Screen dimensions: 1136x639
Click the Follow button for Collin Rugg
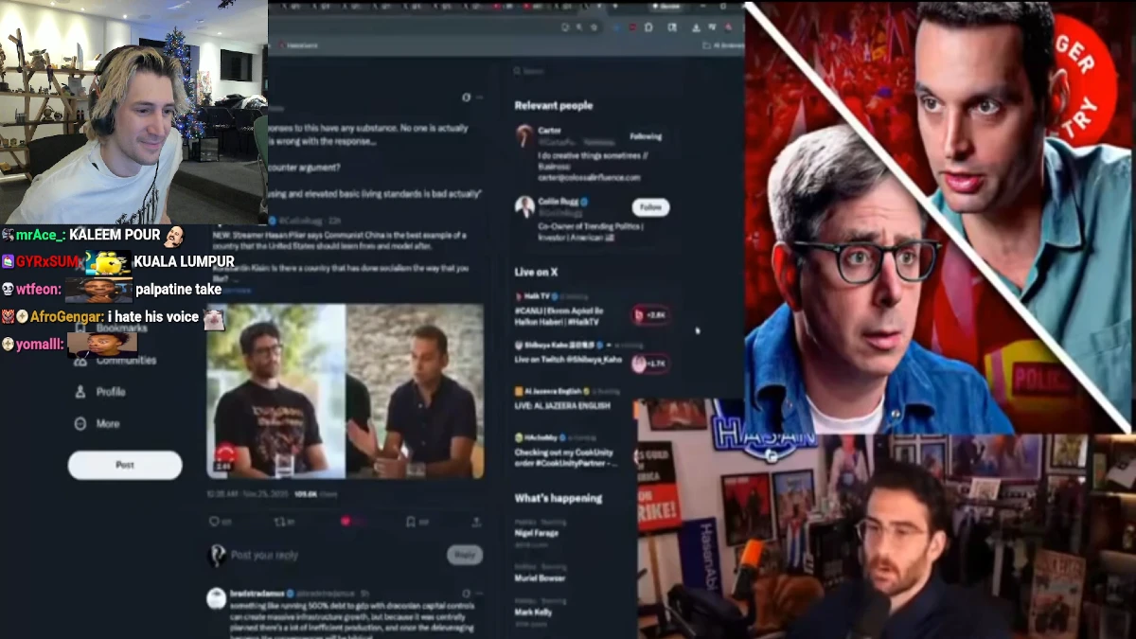click(650, 206)
